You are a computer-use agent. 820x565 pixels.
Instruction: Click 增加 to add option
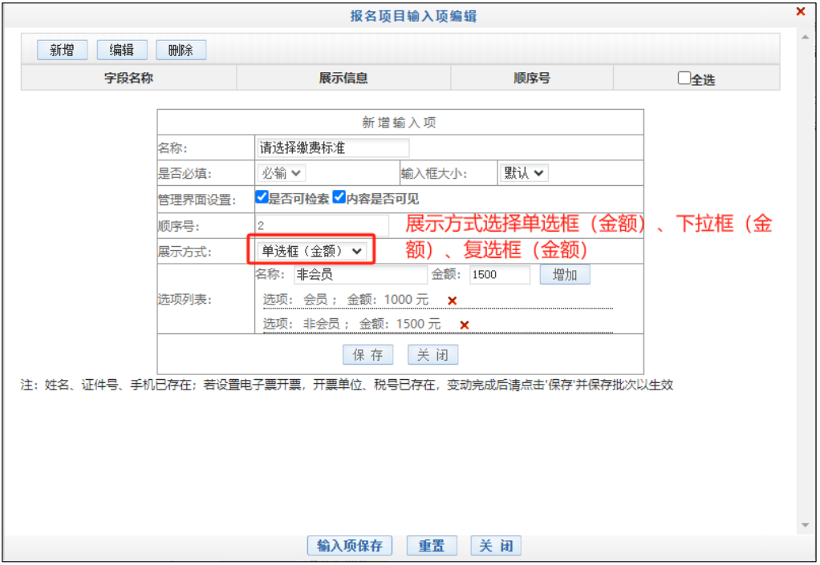[x=564, y=275]
